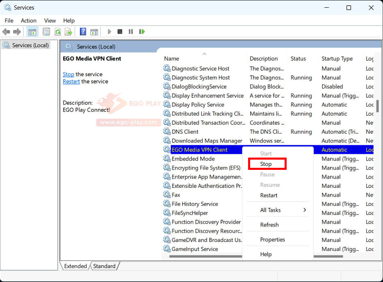Select the EGO Media VPN Client row name
The image size is (383, 282).
pyautogui.click(x=200, y=150)
